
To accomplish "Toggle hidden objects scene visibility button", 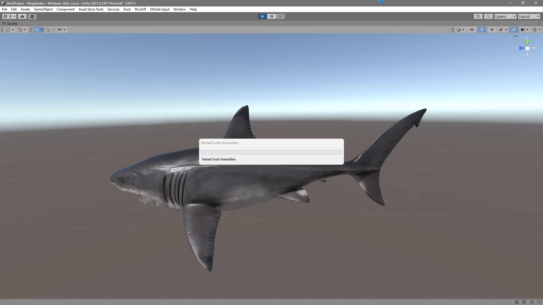I will coord(514,30).
